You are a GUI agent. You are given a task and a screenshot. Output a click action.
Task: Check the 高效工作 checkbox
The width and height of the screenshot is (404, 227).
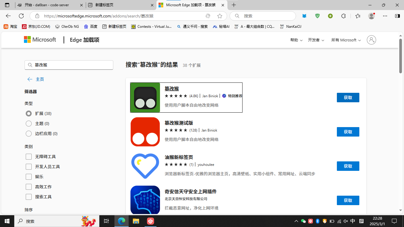29,187
